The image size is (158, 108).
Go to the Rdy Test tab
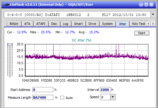pyautogui.click(x=138, y=24)
